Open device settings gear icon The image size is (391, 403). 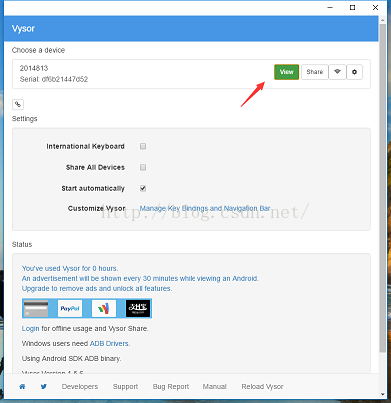point(355,72)
